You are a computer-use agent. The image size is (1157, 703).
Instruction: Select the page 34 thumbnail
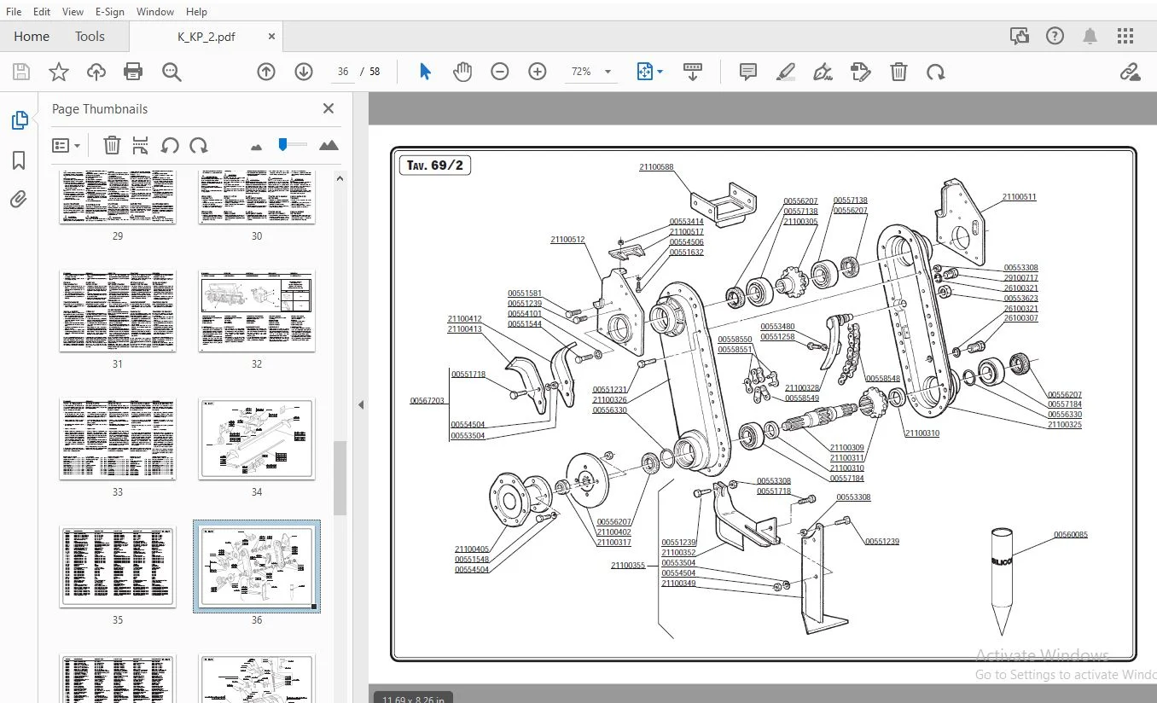point(257,439)
